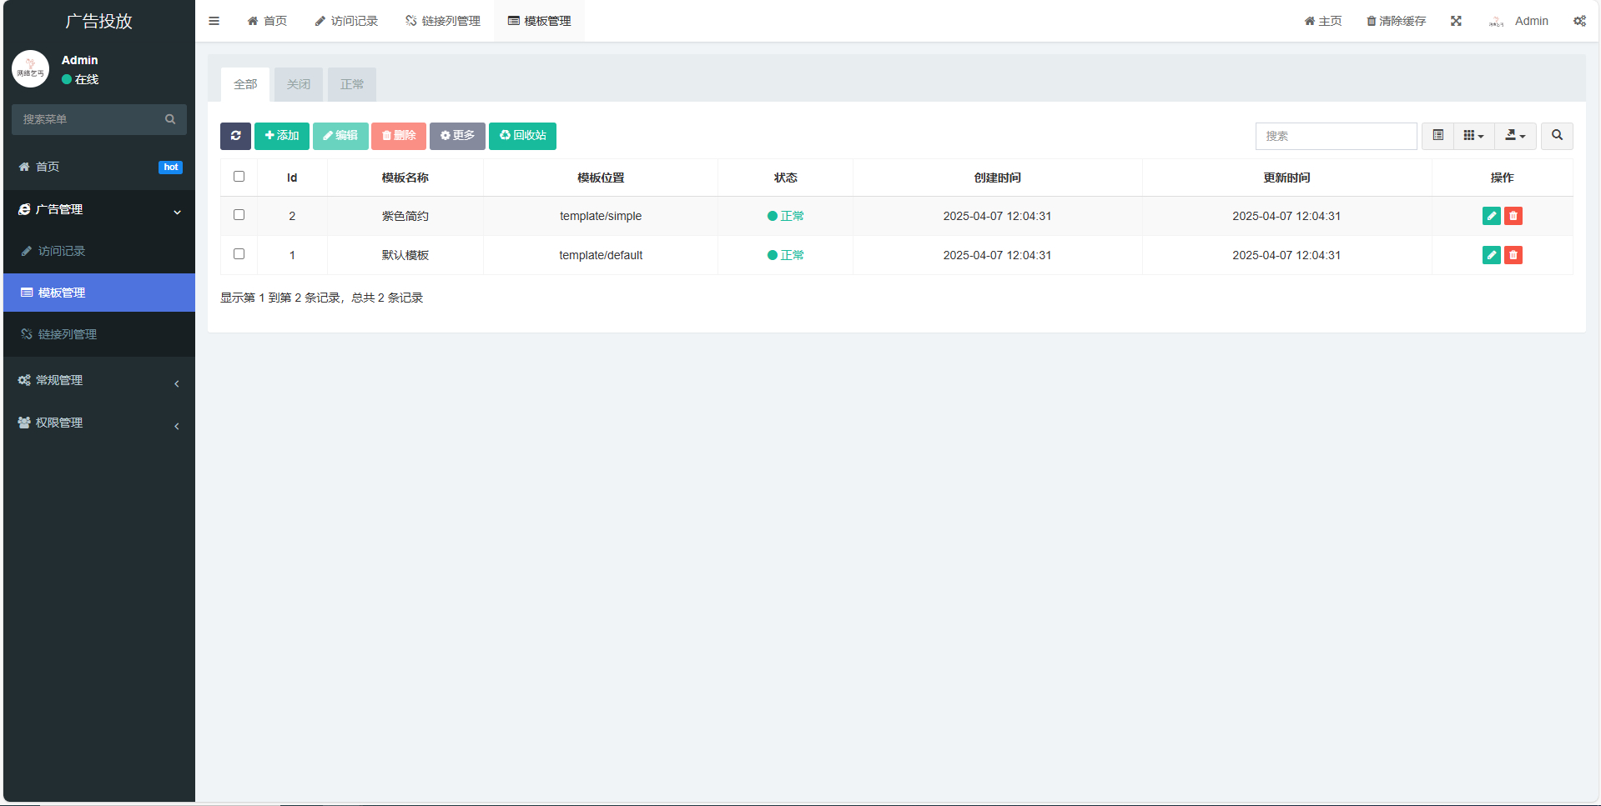Switch to the 关闭 status tab
Screen dimensions: 1601x806
click(x=299, y=85)
